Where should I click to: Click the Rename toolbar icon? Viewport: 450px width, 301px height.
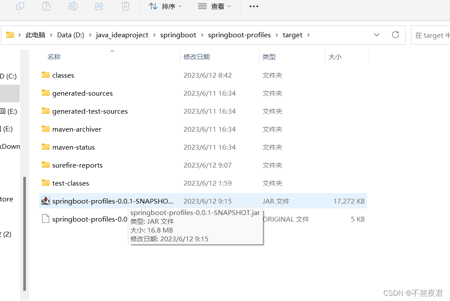[x=73, y=6]
